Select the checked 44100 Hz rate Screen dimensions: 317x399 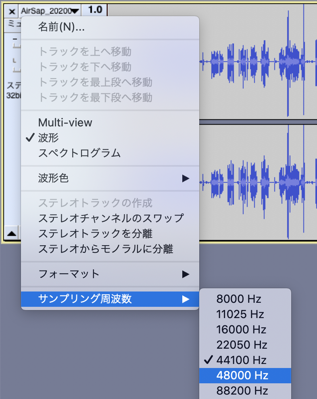(245, 360)
